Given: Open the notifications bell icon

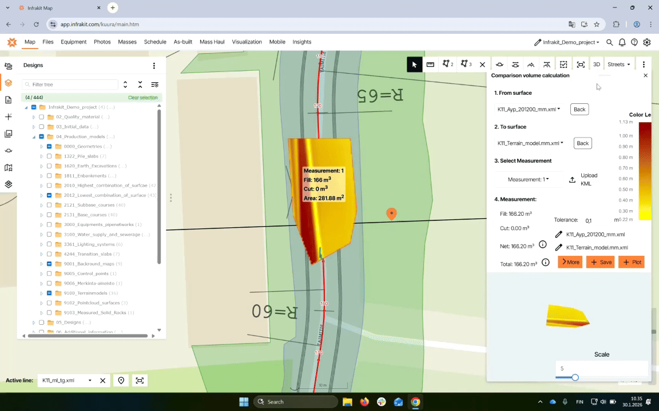Looking at the screenshot, I should point(622,42).
